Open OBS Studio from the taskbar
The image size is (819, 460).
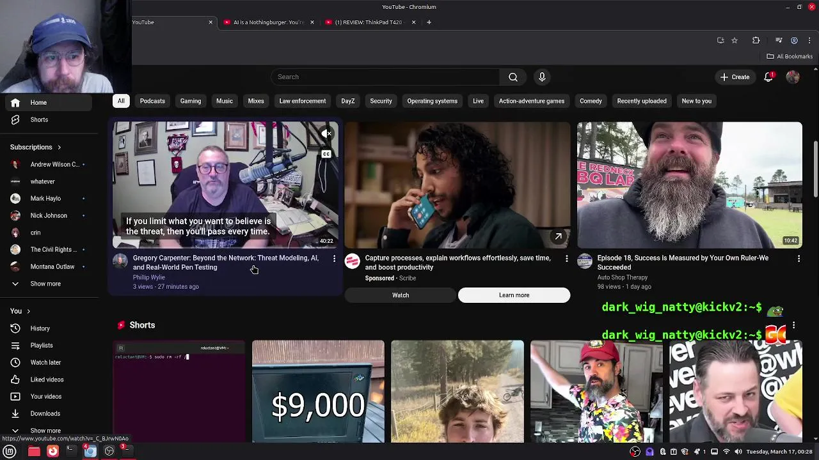(109, 452)
